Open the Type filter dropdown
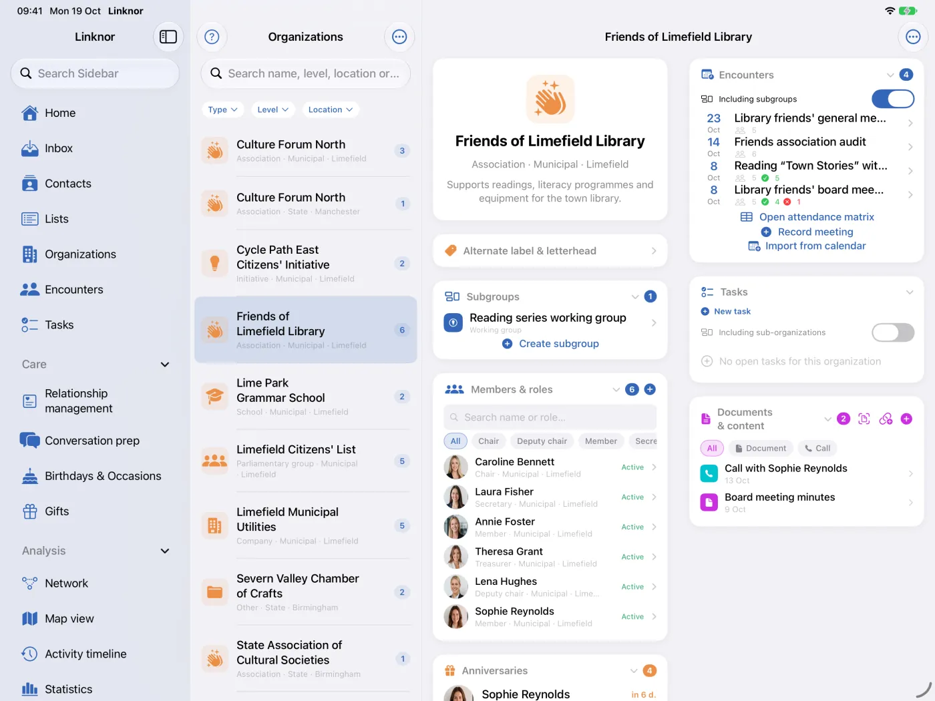The width and height of the screenshot is (935, 701). tap(222, 109)
